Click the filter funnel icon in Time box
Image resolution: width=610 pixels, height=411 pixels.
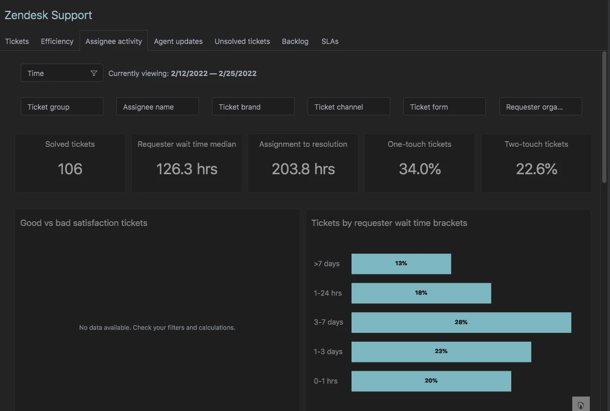tap(94, 73)
